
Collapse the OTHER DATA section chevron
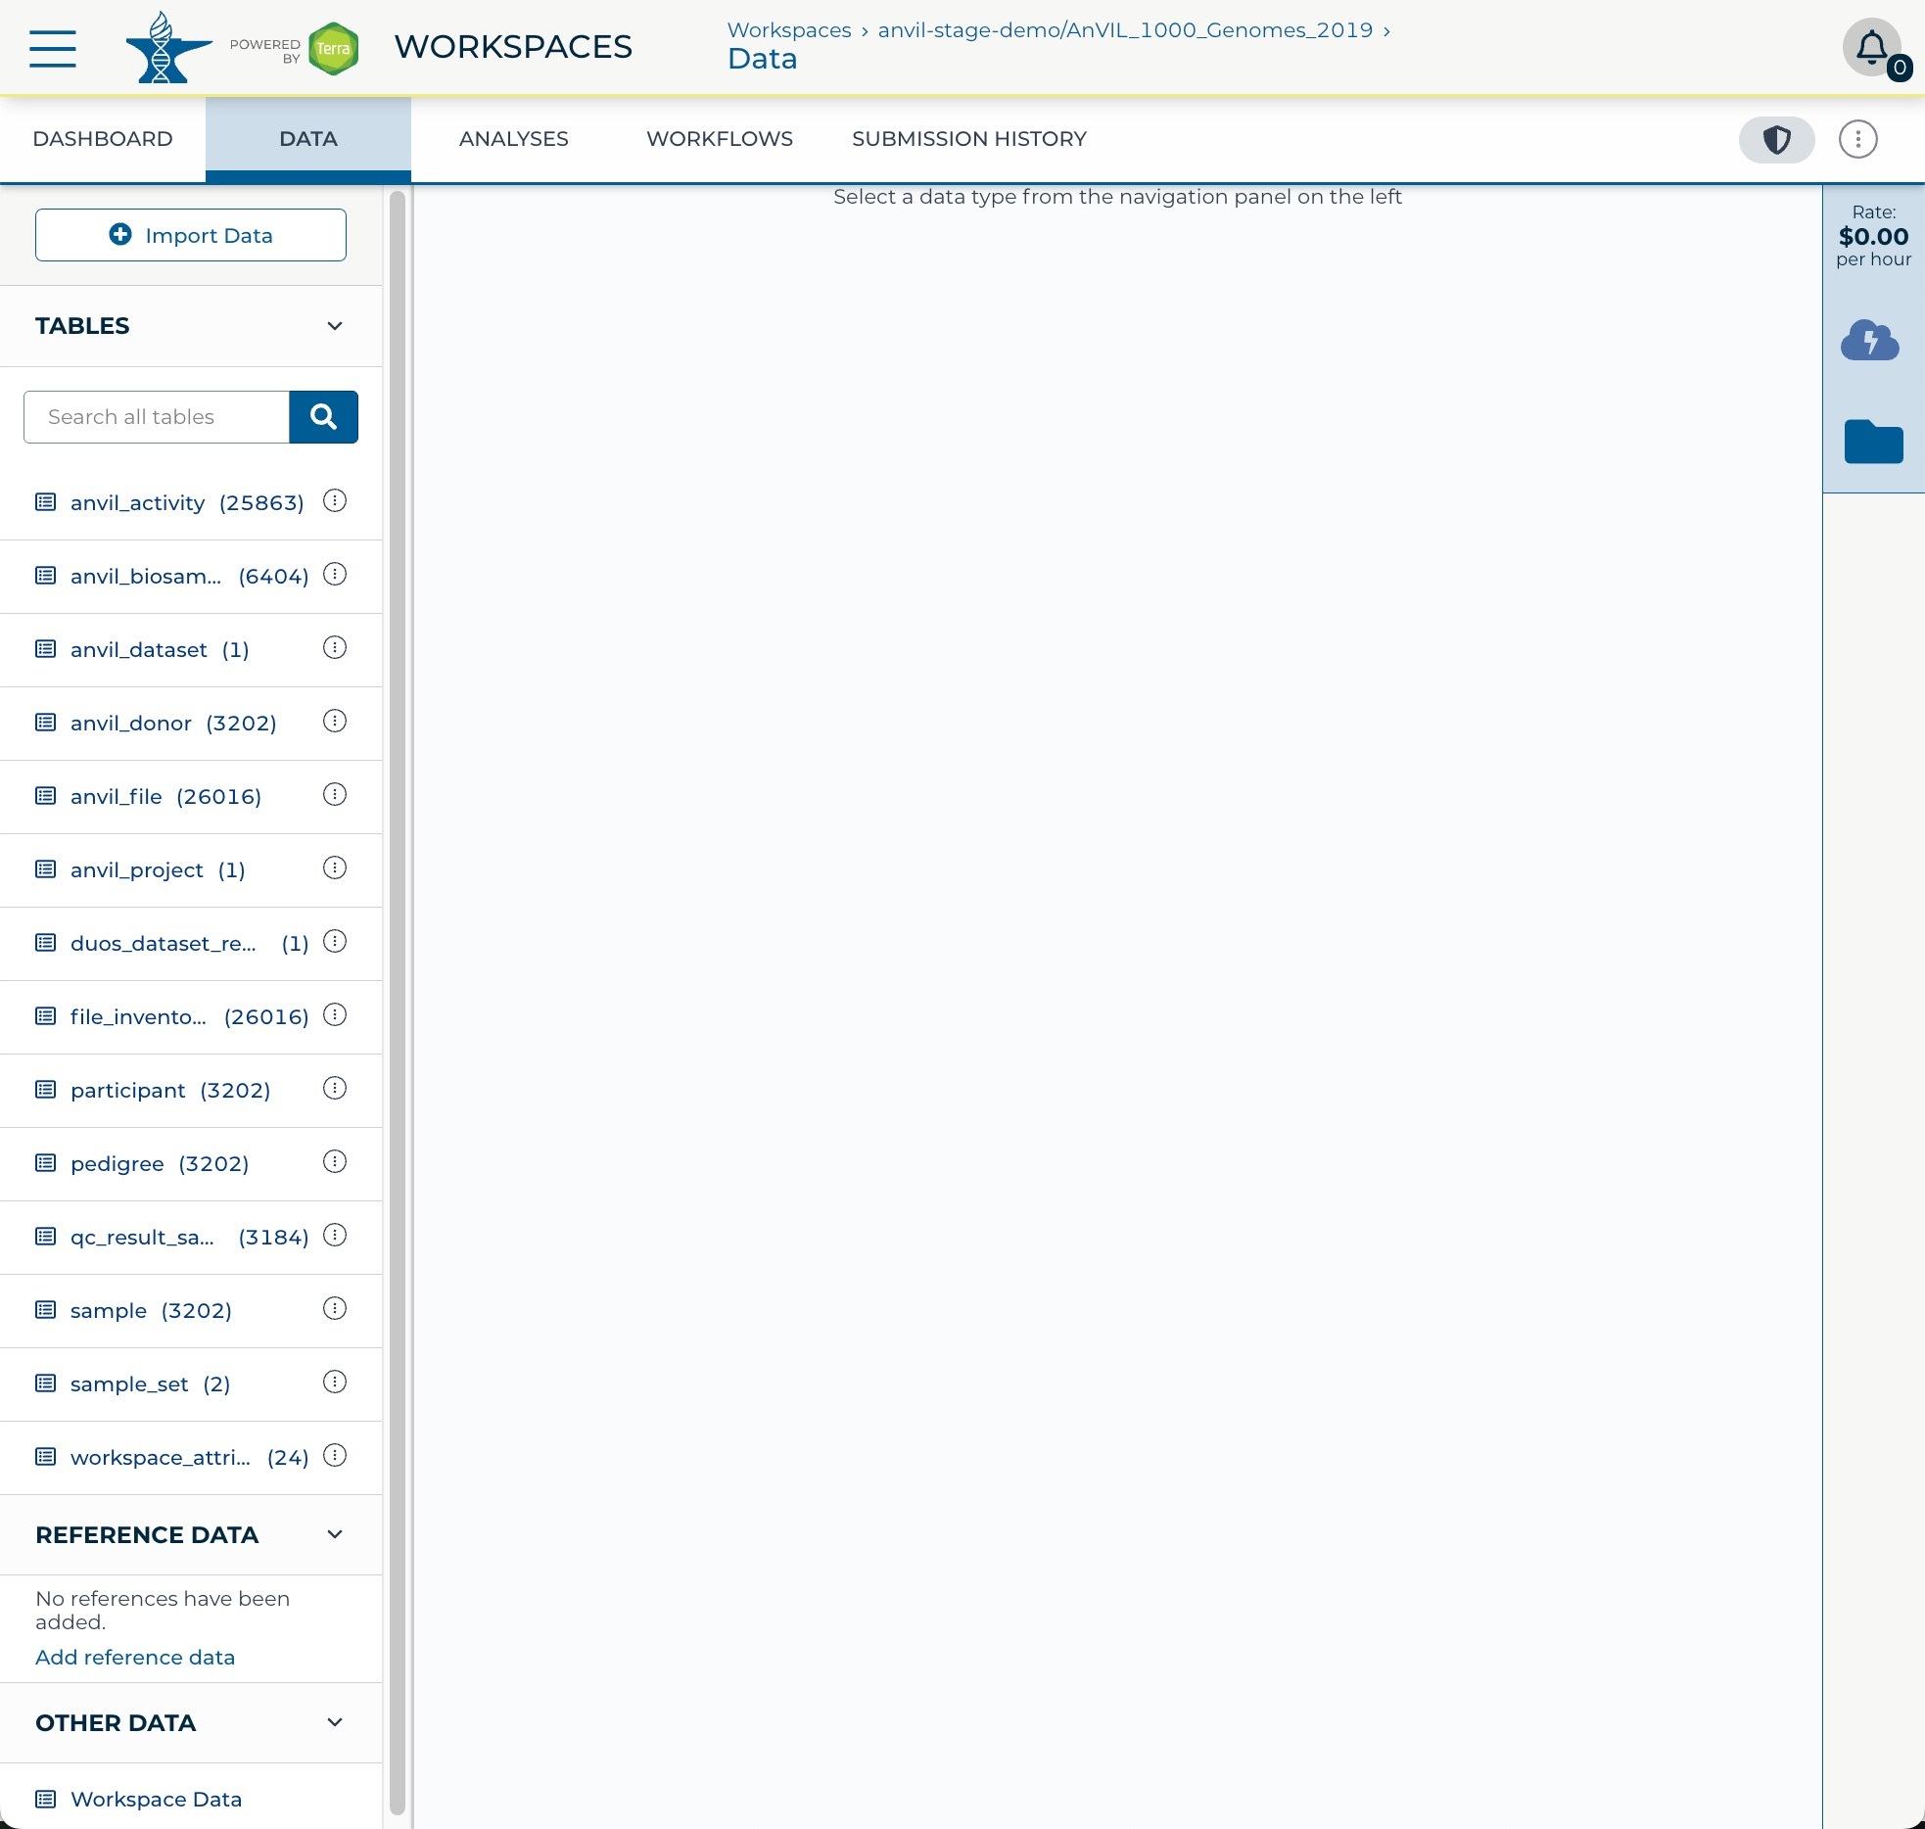point(335,1722)
